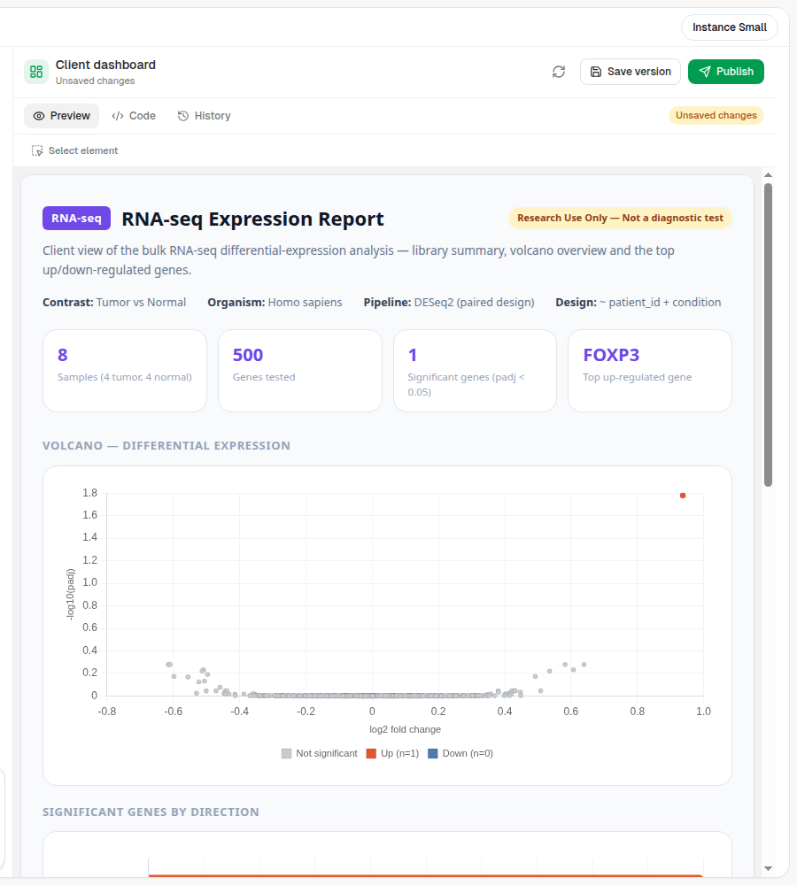Open the History tab
Image resolution: width=797 pixels, height=885 pixels.
[x=204, y=116]
